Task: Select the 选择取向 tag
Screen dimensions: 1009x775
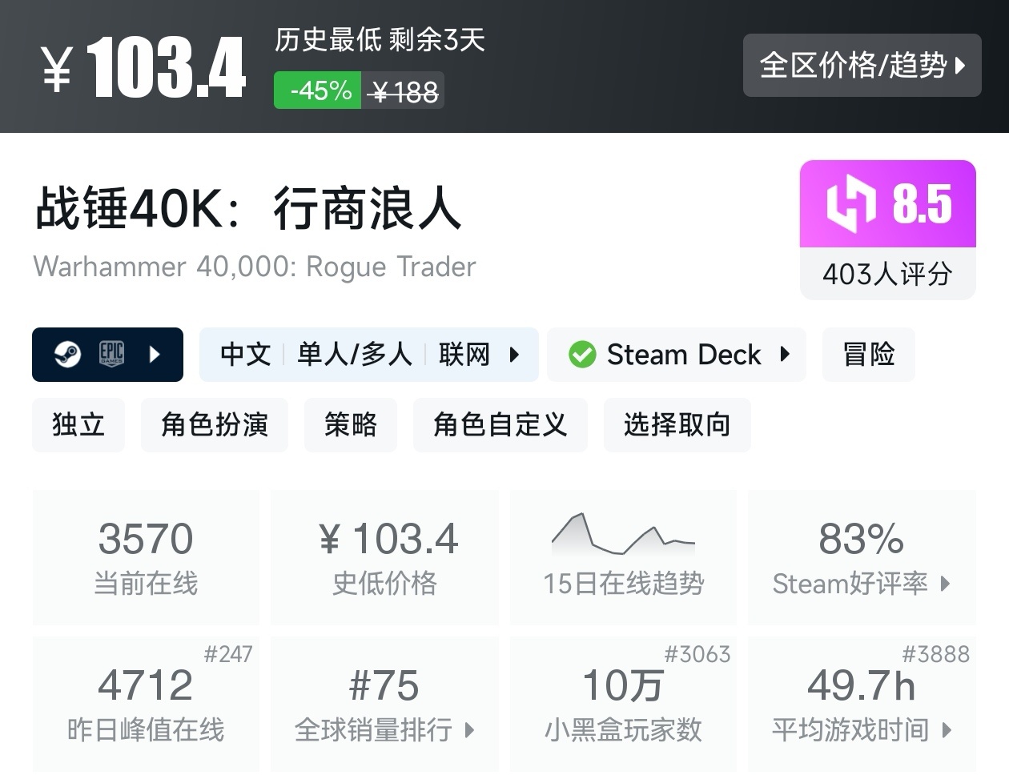Action: pyautogui.click(x=677, y=424)
